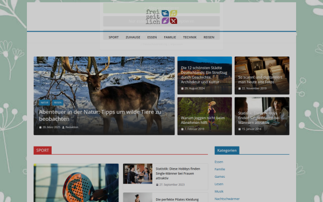Click the date 27. September 2023
This screenshot has width=323, height=202.
pyautogui.click(x=172, y=185)
